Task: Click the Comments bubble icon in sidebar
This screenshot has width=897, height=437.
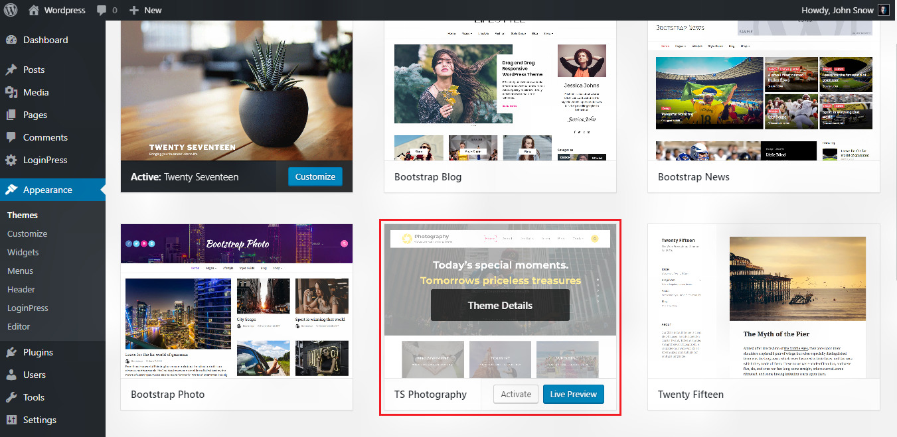Action: (11, 137)
